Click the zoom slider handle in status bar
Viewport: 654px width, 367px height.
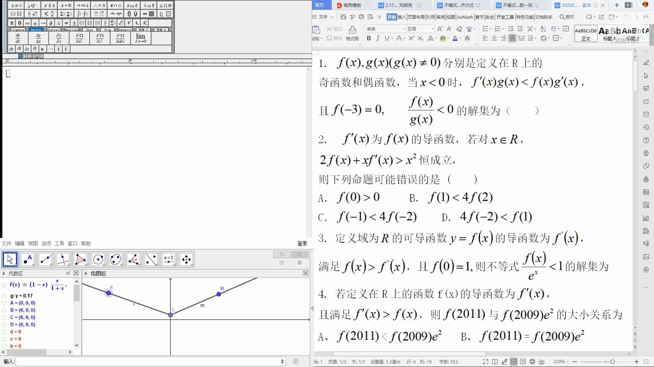612,362
